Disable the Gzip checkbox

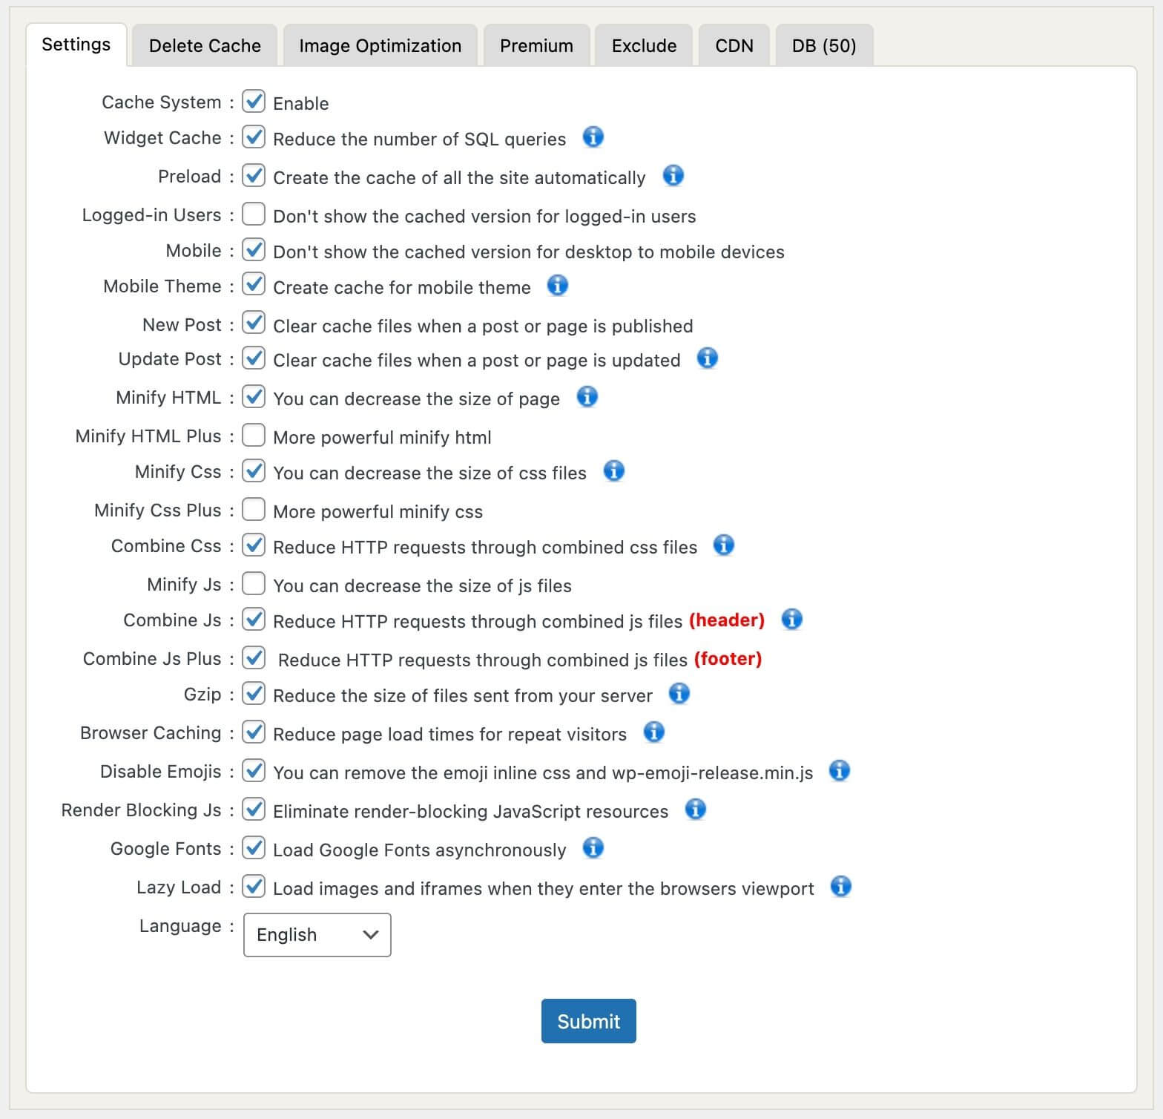pyautogui.click(x=254, y=693)
